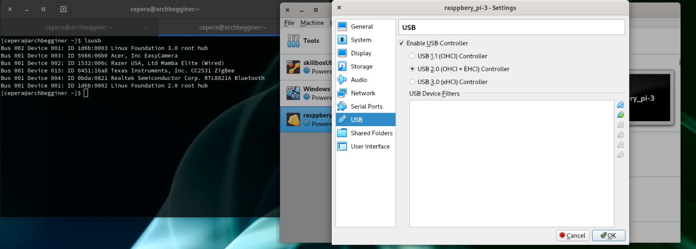The width and height of the screenshot is (696, 249).
Task: Open the System settings category
Action: click(x=365, y=40)
